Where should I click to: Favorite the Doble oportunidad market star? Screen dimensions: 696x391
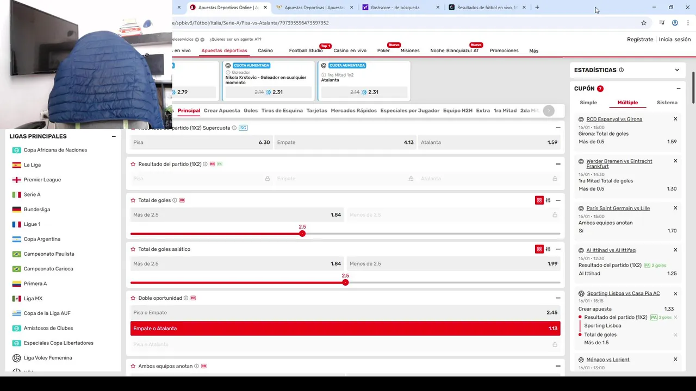coord(133,298)
